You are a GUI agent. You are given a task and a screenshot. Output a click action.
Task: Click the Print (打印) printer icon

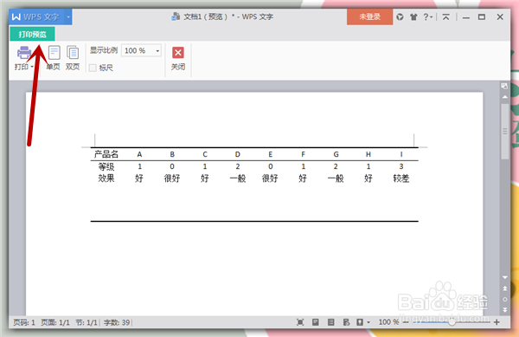click(x=24, y=53)
